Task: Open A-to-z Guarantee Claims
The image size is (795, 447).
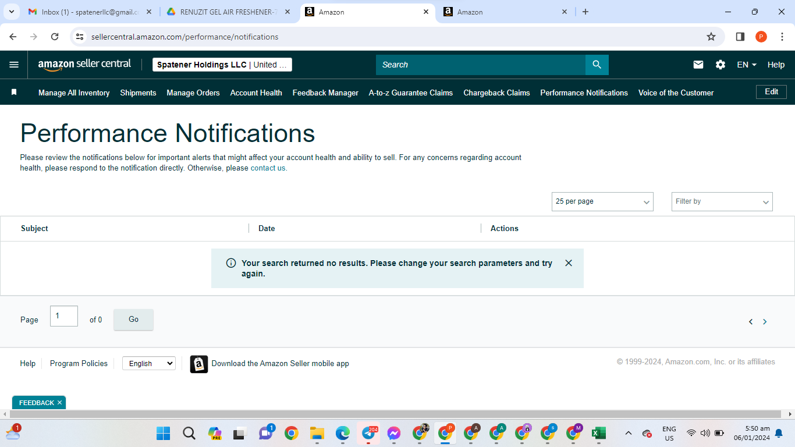Action: [x=411, y=93]
